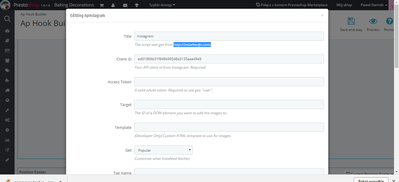Image resolution: width=399 pixels, height=182 pixels.
Task: Open the modules puzzle icon in sidebar
Action: click(7, 81)
